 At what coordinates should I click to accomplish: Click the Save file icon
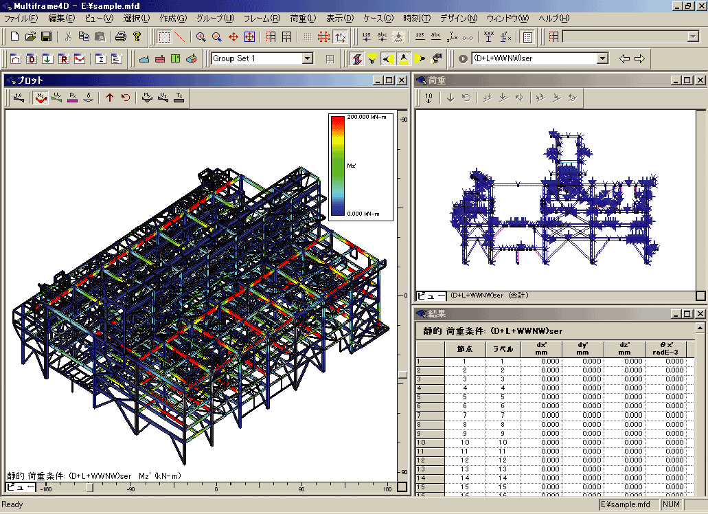tap(47, 36)
